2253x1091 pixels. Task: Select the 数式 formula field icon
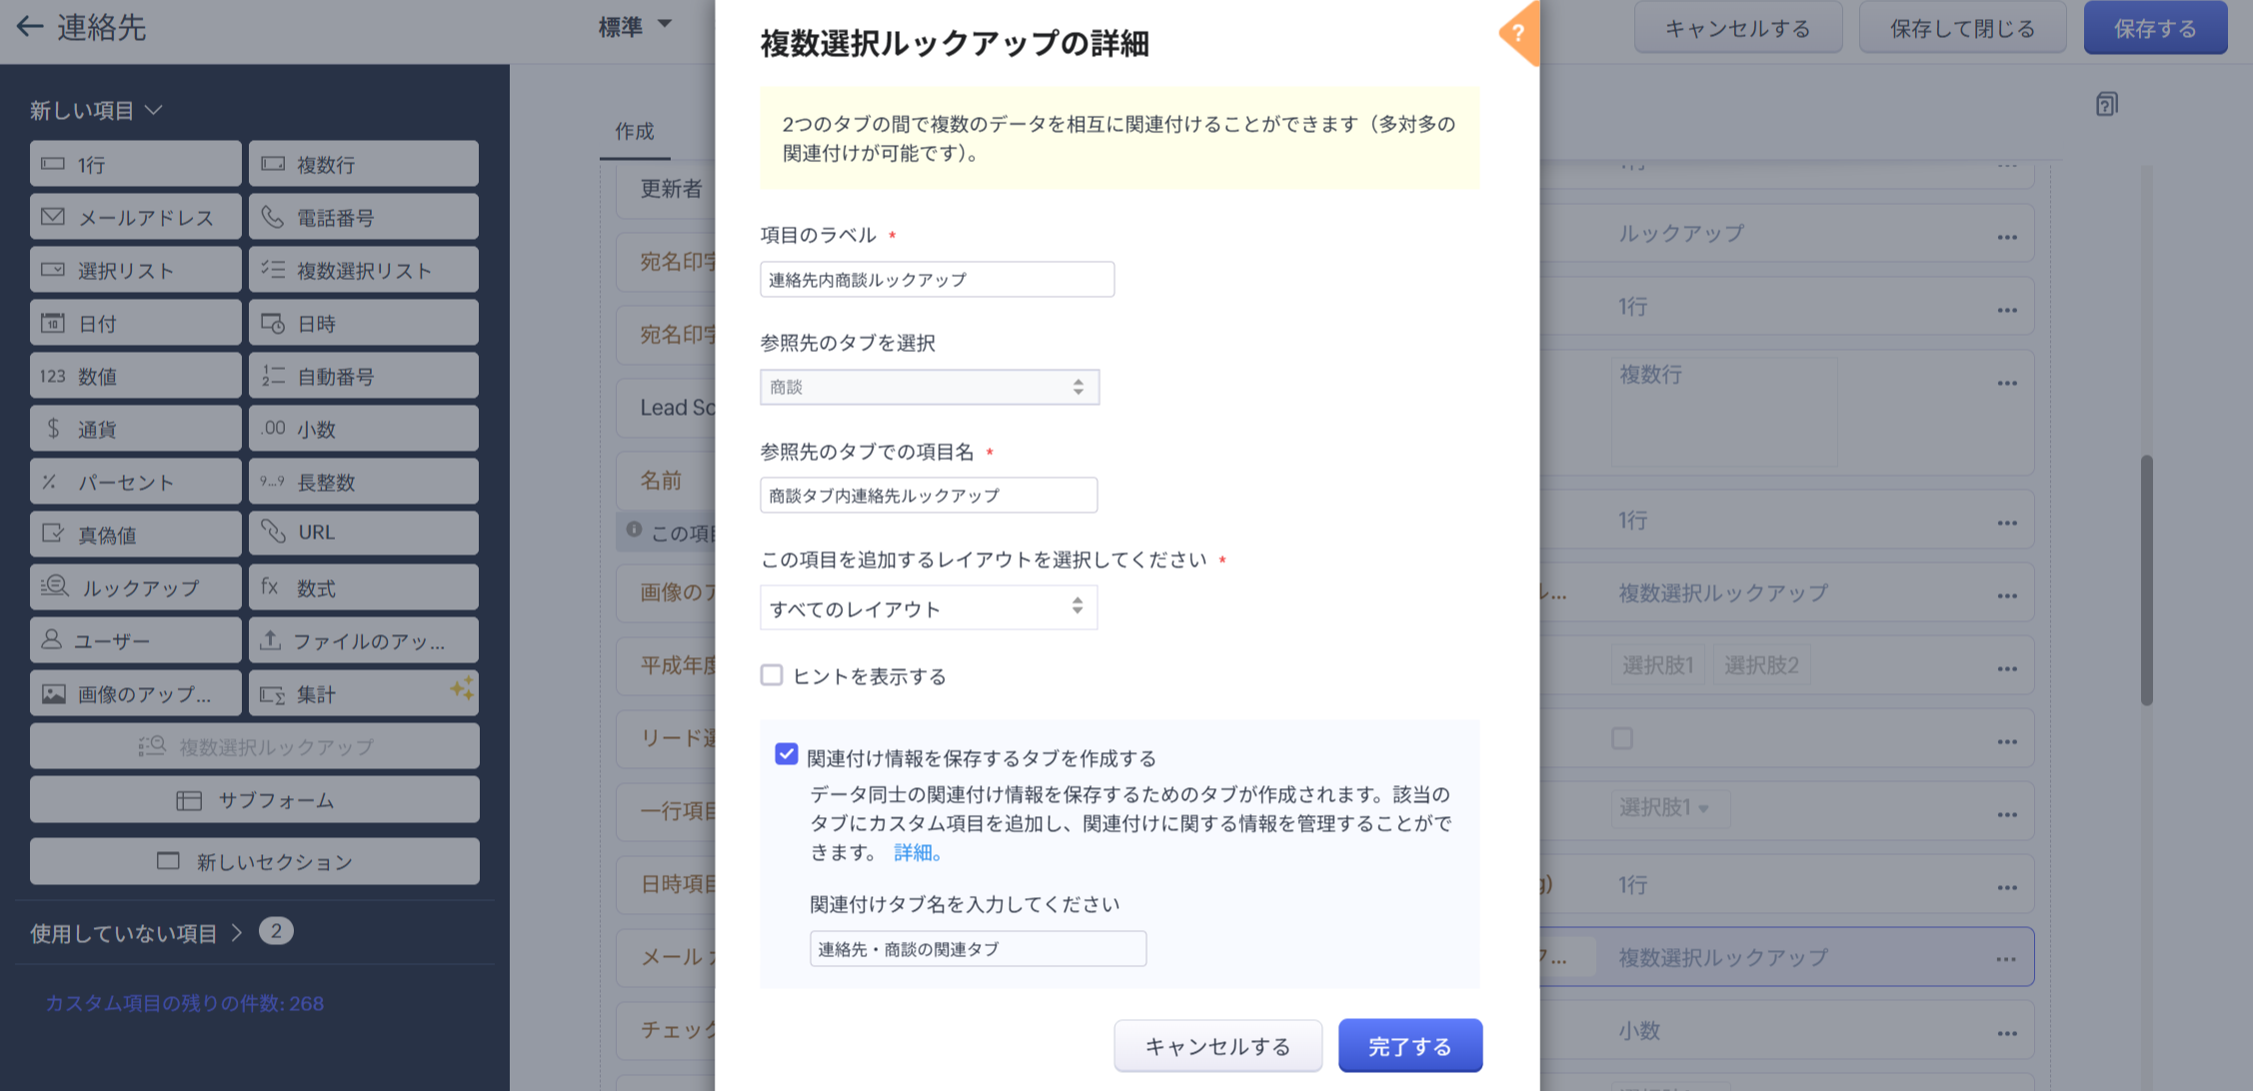[270, 586]
